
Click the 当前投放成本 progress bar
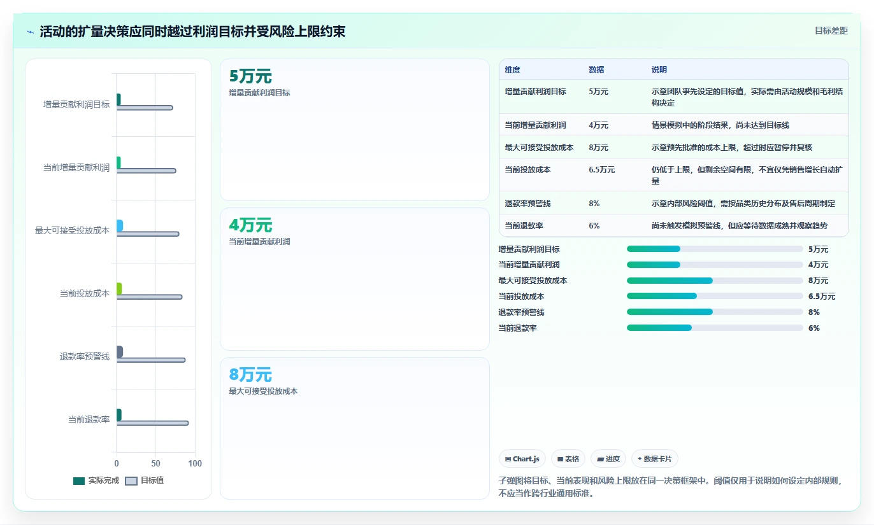coord(715,296)
